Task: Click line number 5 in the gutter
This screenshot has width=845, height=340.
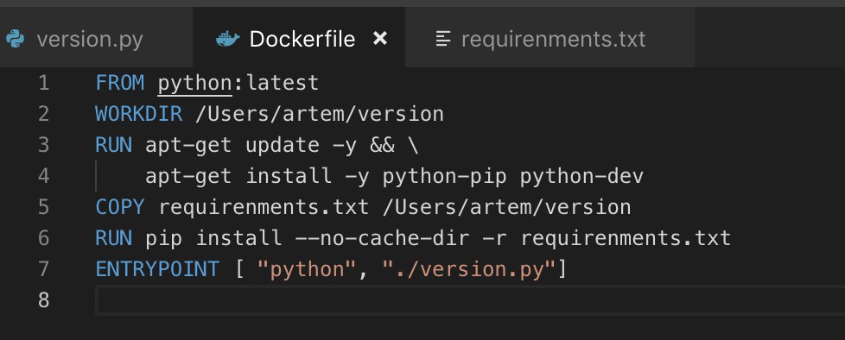Action: pyautogui.click(x=44, y=207)
